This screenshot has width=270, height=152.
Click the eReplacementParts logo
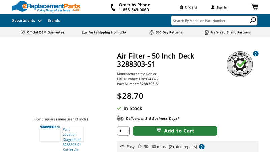point(46,6)
